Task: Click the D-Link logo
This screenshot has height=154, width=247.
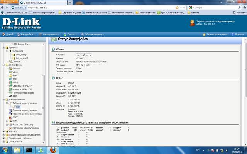Action: 22,23
